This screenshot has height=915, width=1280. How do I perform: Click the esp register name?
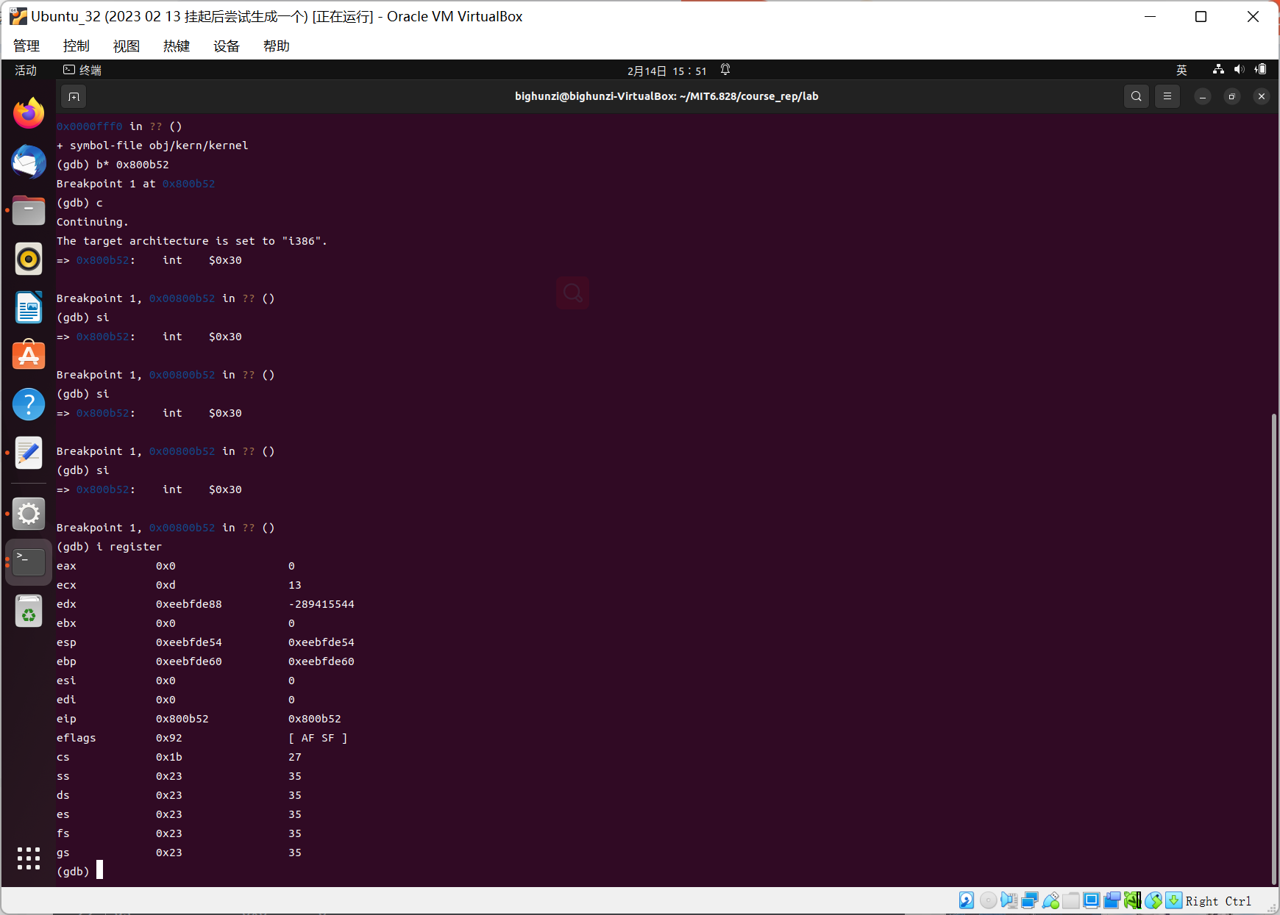tap(66, 642)
